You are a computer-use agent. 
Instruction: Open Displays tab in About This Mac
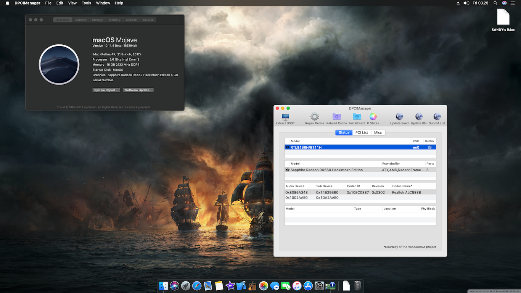coord(80,20)
